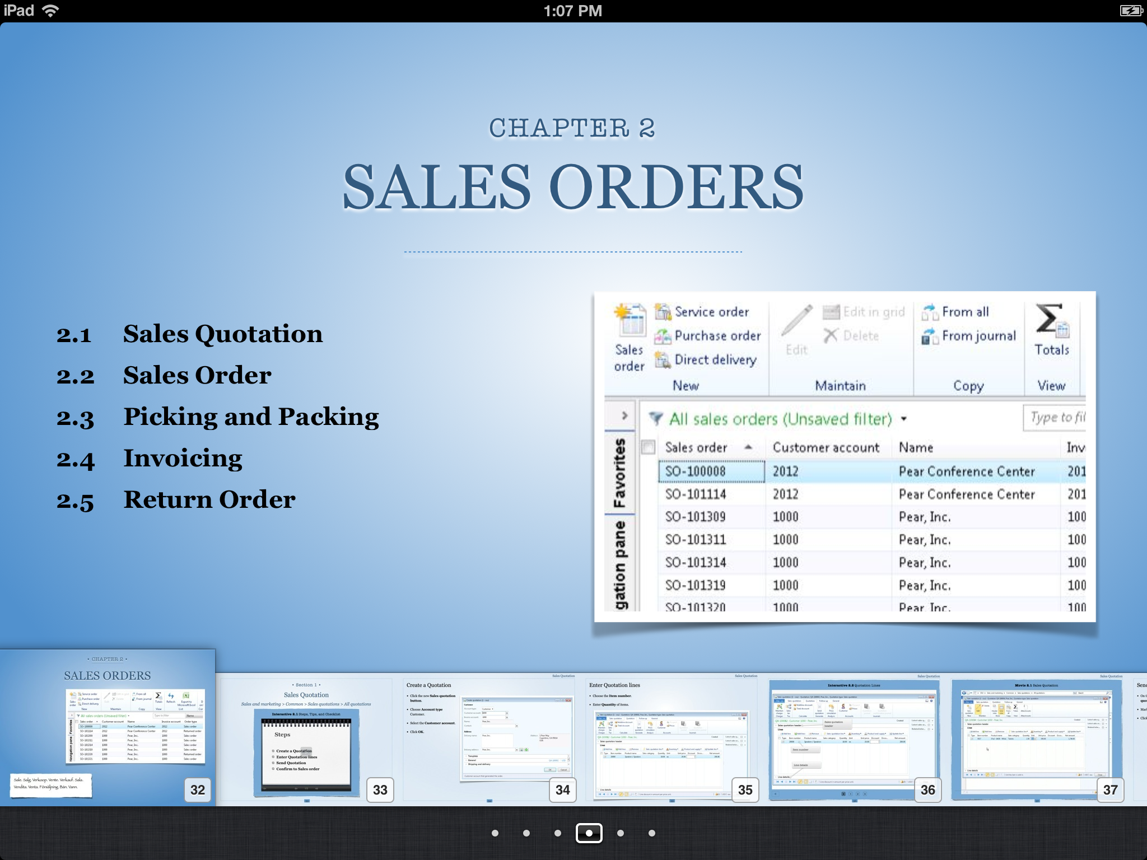Viewport: 1147px width, 860px height.
Task: Click the grayed-out Edit pencil icon
Action: (x=796, y=321)
